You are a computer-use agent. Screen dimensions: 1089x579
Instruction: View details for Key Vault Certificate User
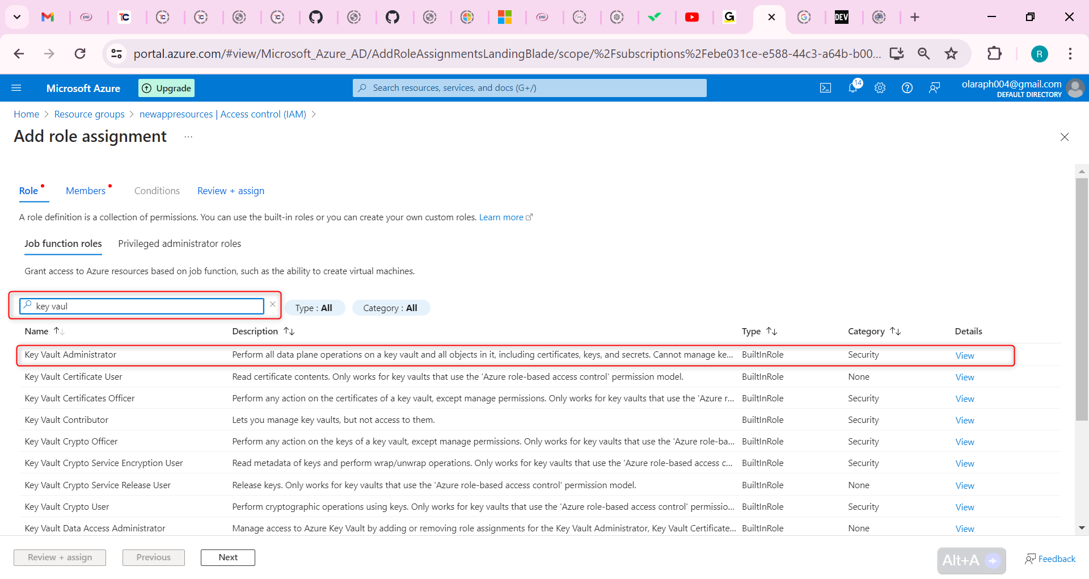tap(965, 377)
